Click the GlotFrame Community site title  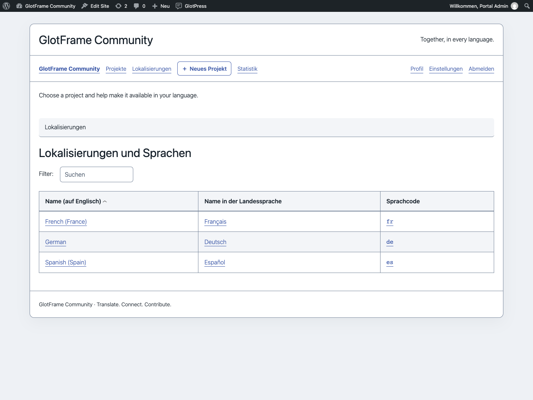click(96, 40)
